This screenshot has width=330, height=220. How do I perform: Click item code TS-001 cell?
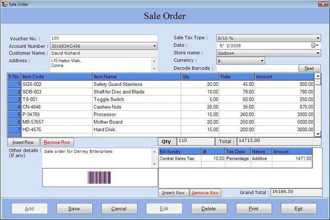[x=57, y=99]
